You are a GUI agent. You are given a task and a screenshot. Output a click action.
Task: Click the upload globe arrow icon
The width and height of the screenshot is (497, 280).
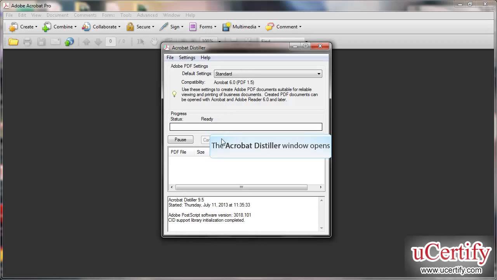69,42
